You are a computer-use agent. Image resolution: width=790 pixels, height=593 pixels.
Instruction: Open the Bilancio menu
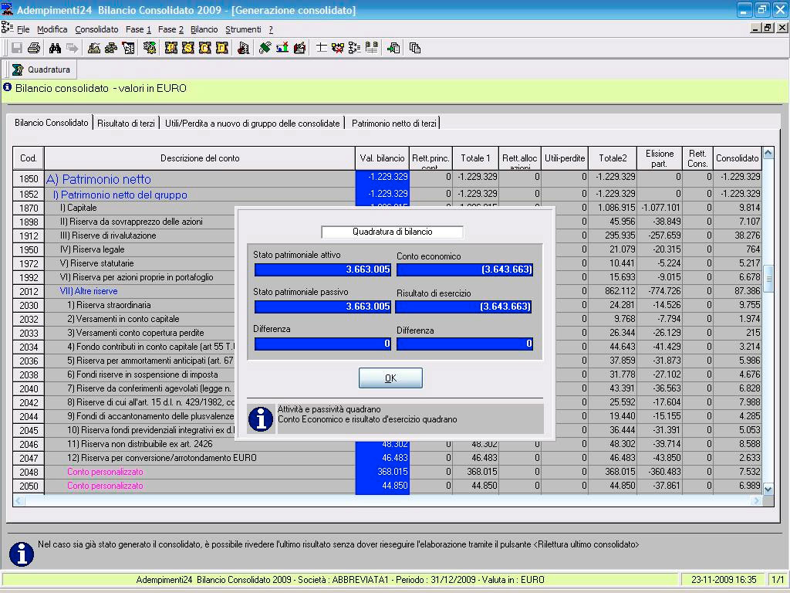coord(204,30)
